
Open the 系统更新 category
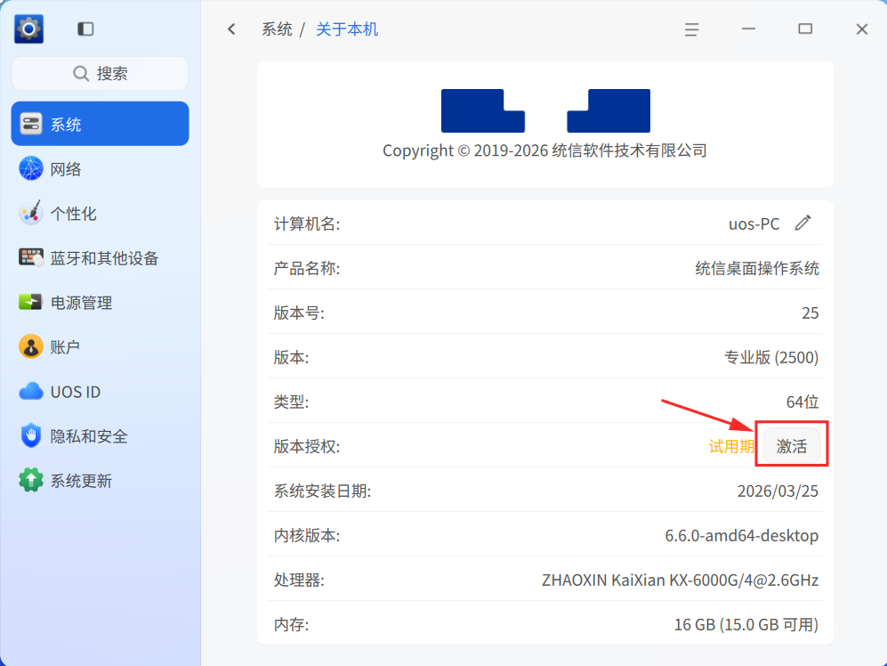[x=101, y=481]
